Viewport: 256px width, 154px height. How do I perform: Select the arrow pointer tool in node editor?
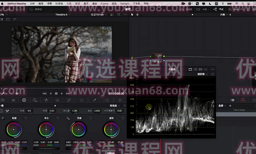(x=132, y=15)
